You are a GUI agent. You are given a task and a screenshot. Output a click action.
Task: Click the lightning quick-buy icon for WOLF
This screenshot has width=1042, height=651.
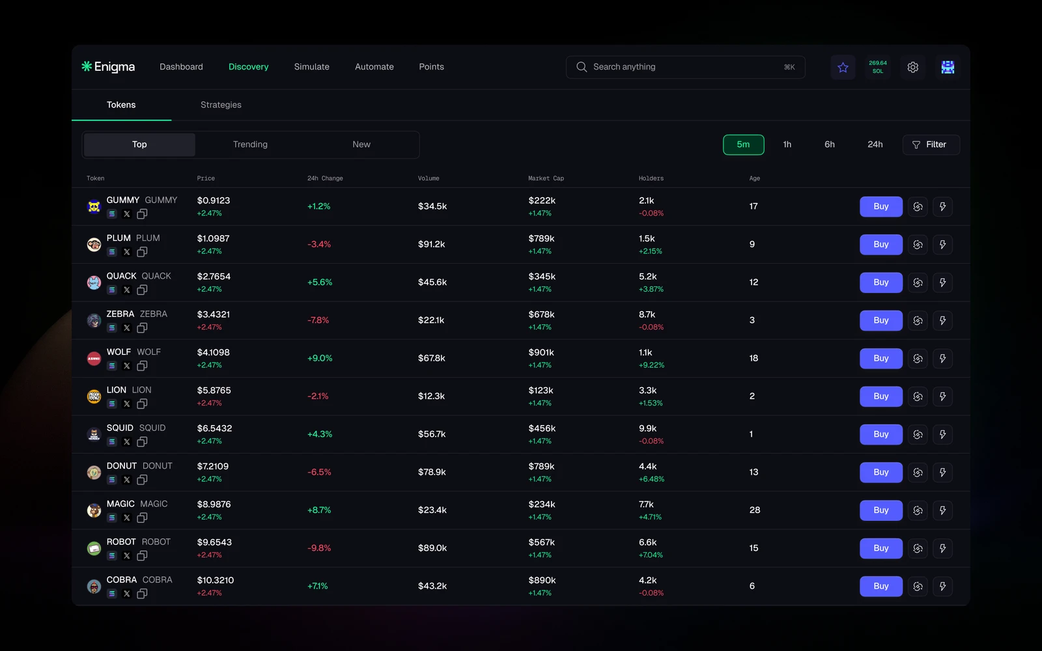click(942, 359)
